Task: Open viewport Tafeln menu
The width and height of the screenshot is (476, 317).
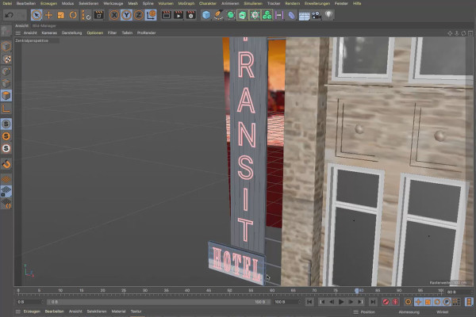Action: (x=127, y=32)
